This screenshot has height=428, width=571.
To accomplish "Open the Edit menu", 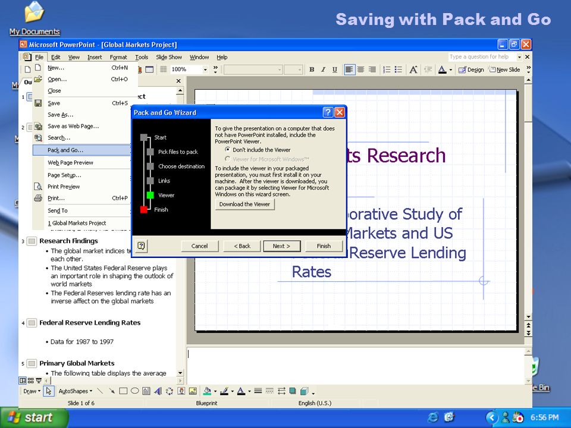I will [x=56, y=57].
